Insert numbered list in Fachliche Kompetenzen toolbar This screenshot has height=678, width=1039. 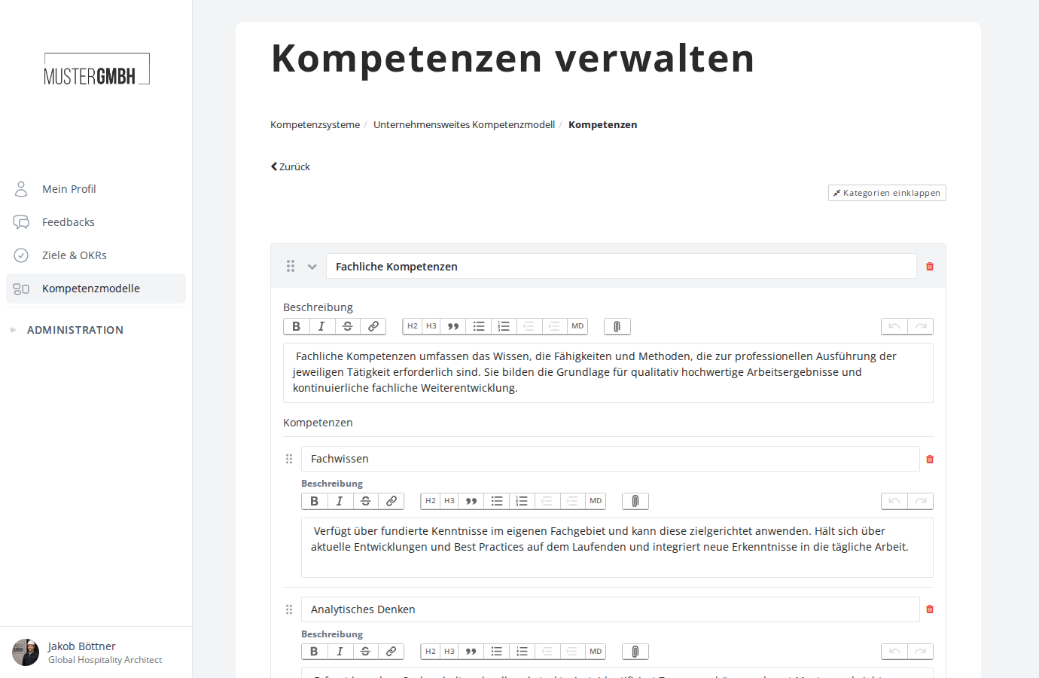tap(504, 326)
